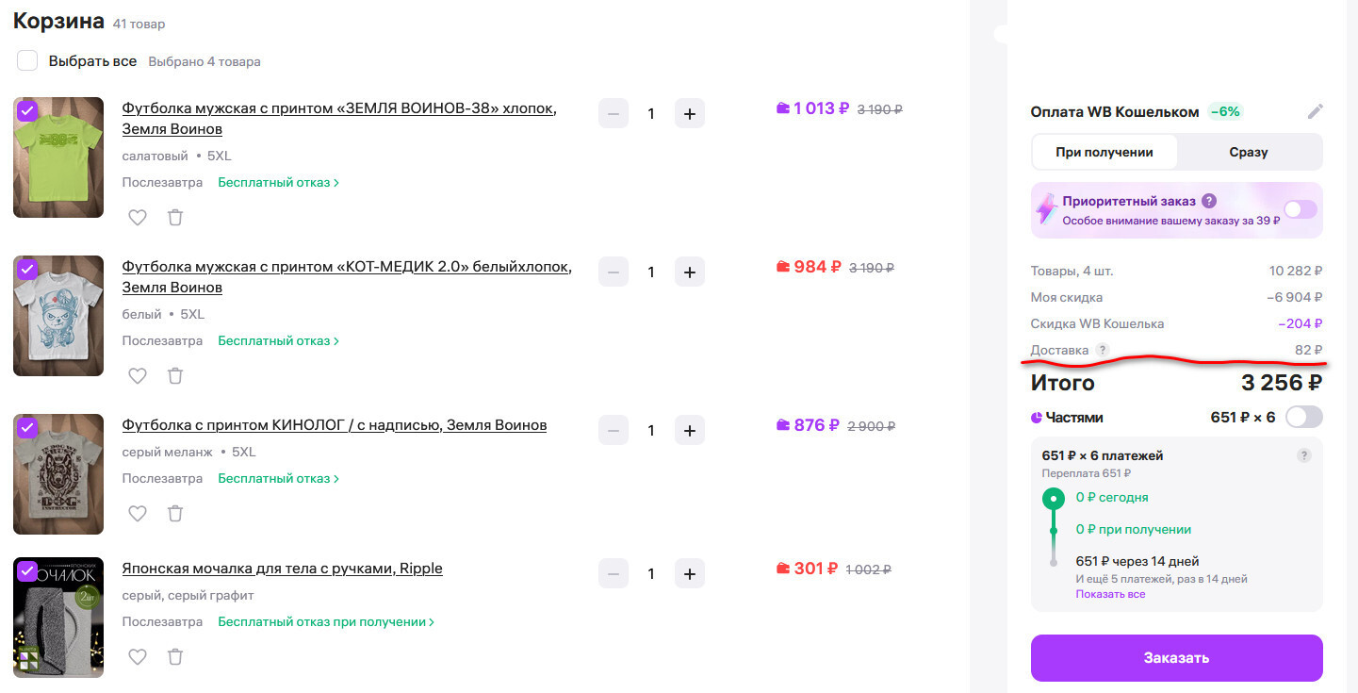Click question mark next to Доставка
This screenshot has height=693, width=1358.
pyautogui.click(x=1103, y=350)
